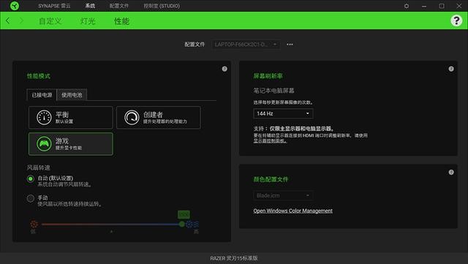Show help for 屏幕刷新率 panel
Image resolution: width=468 pixels, height=264 pixels.
tap(451, 69)
